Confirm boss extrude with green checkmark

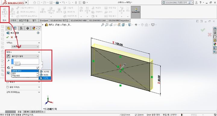pos(8,37)
